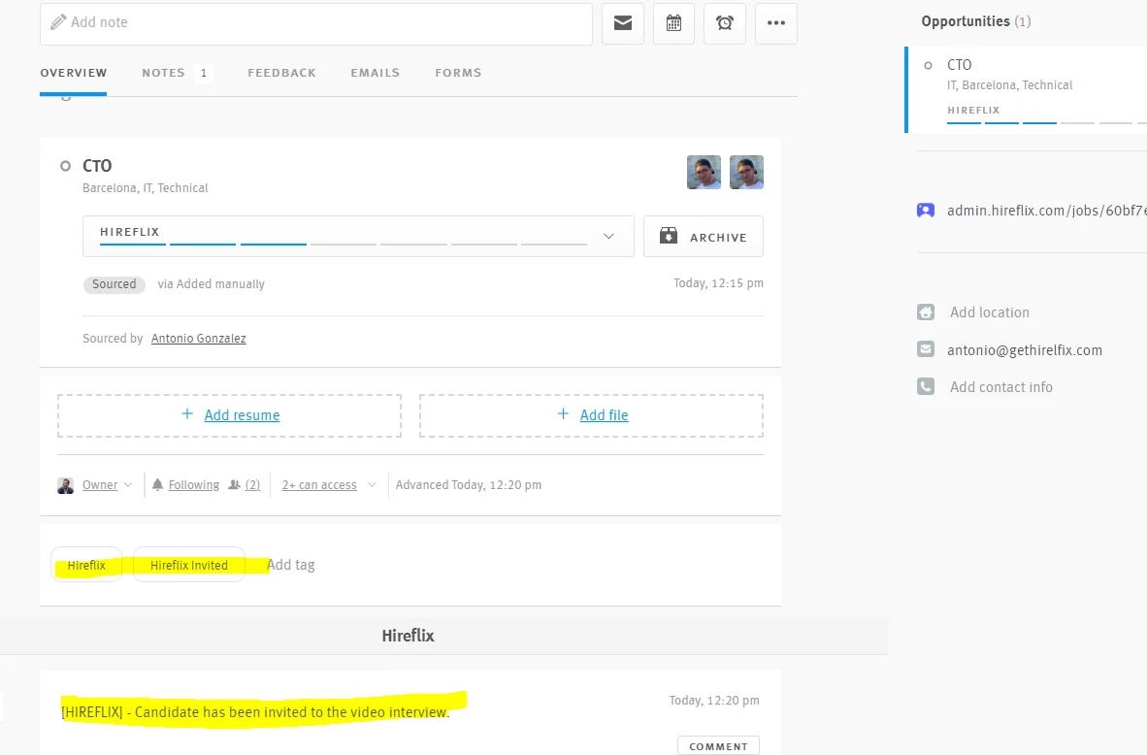The width and height of the screenshot is (1147, 755).
Task: Click the plus icon beside Add file
Action: [563, 414]
